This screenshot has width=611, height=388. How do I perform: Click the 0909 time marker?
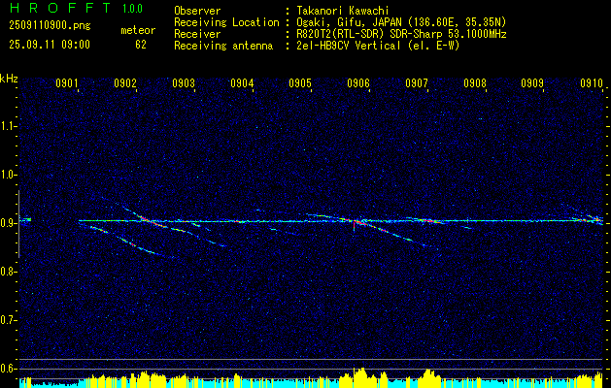pos(532,82)
